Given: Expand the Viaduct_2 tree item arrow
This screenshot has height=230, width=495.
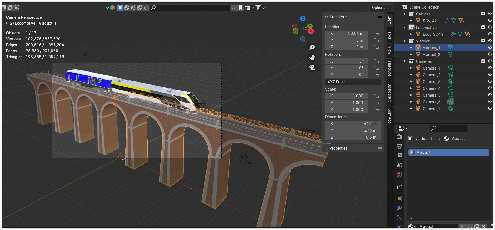Looking at the screenshot, I should pyautogui.click(x=411, y=54).
